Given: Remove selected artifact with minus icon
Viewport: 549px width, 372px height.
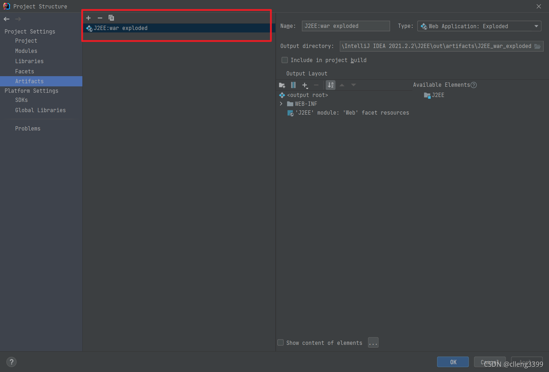Looking at the screenshot, I should 100,18.
